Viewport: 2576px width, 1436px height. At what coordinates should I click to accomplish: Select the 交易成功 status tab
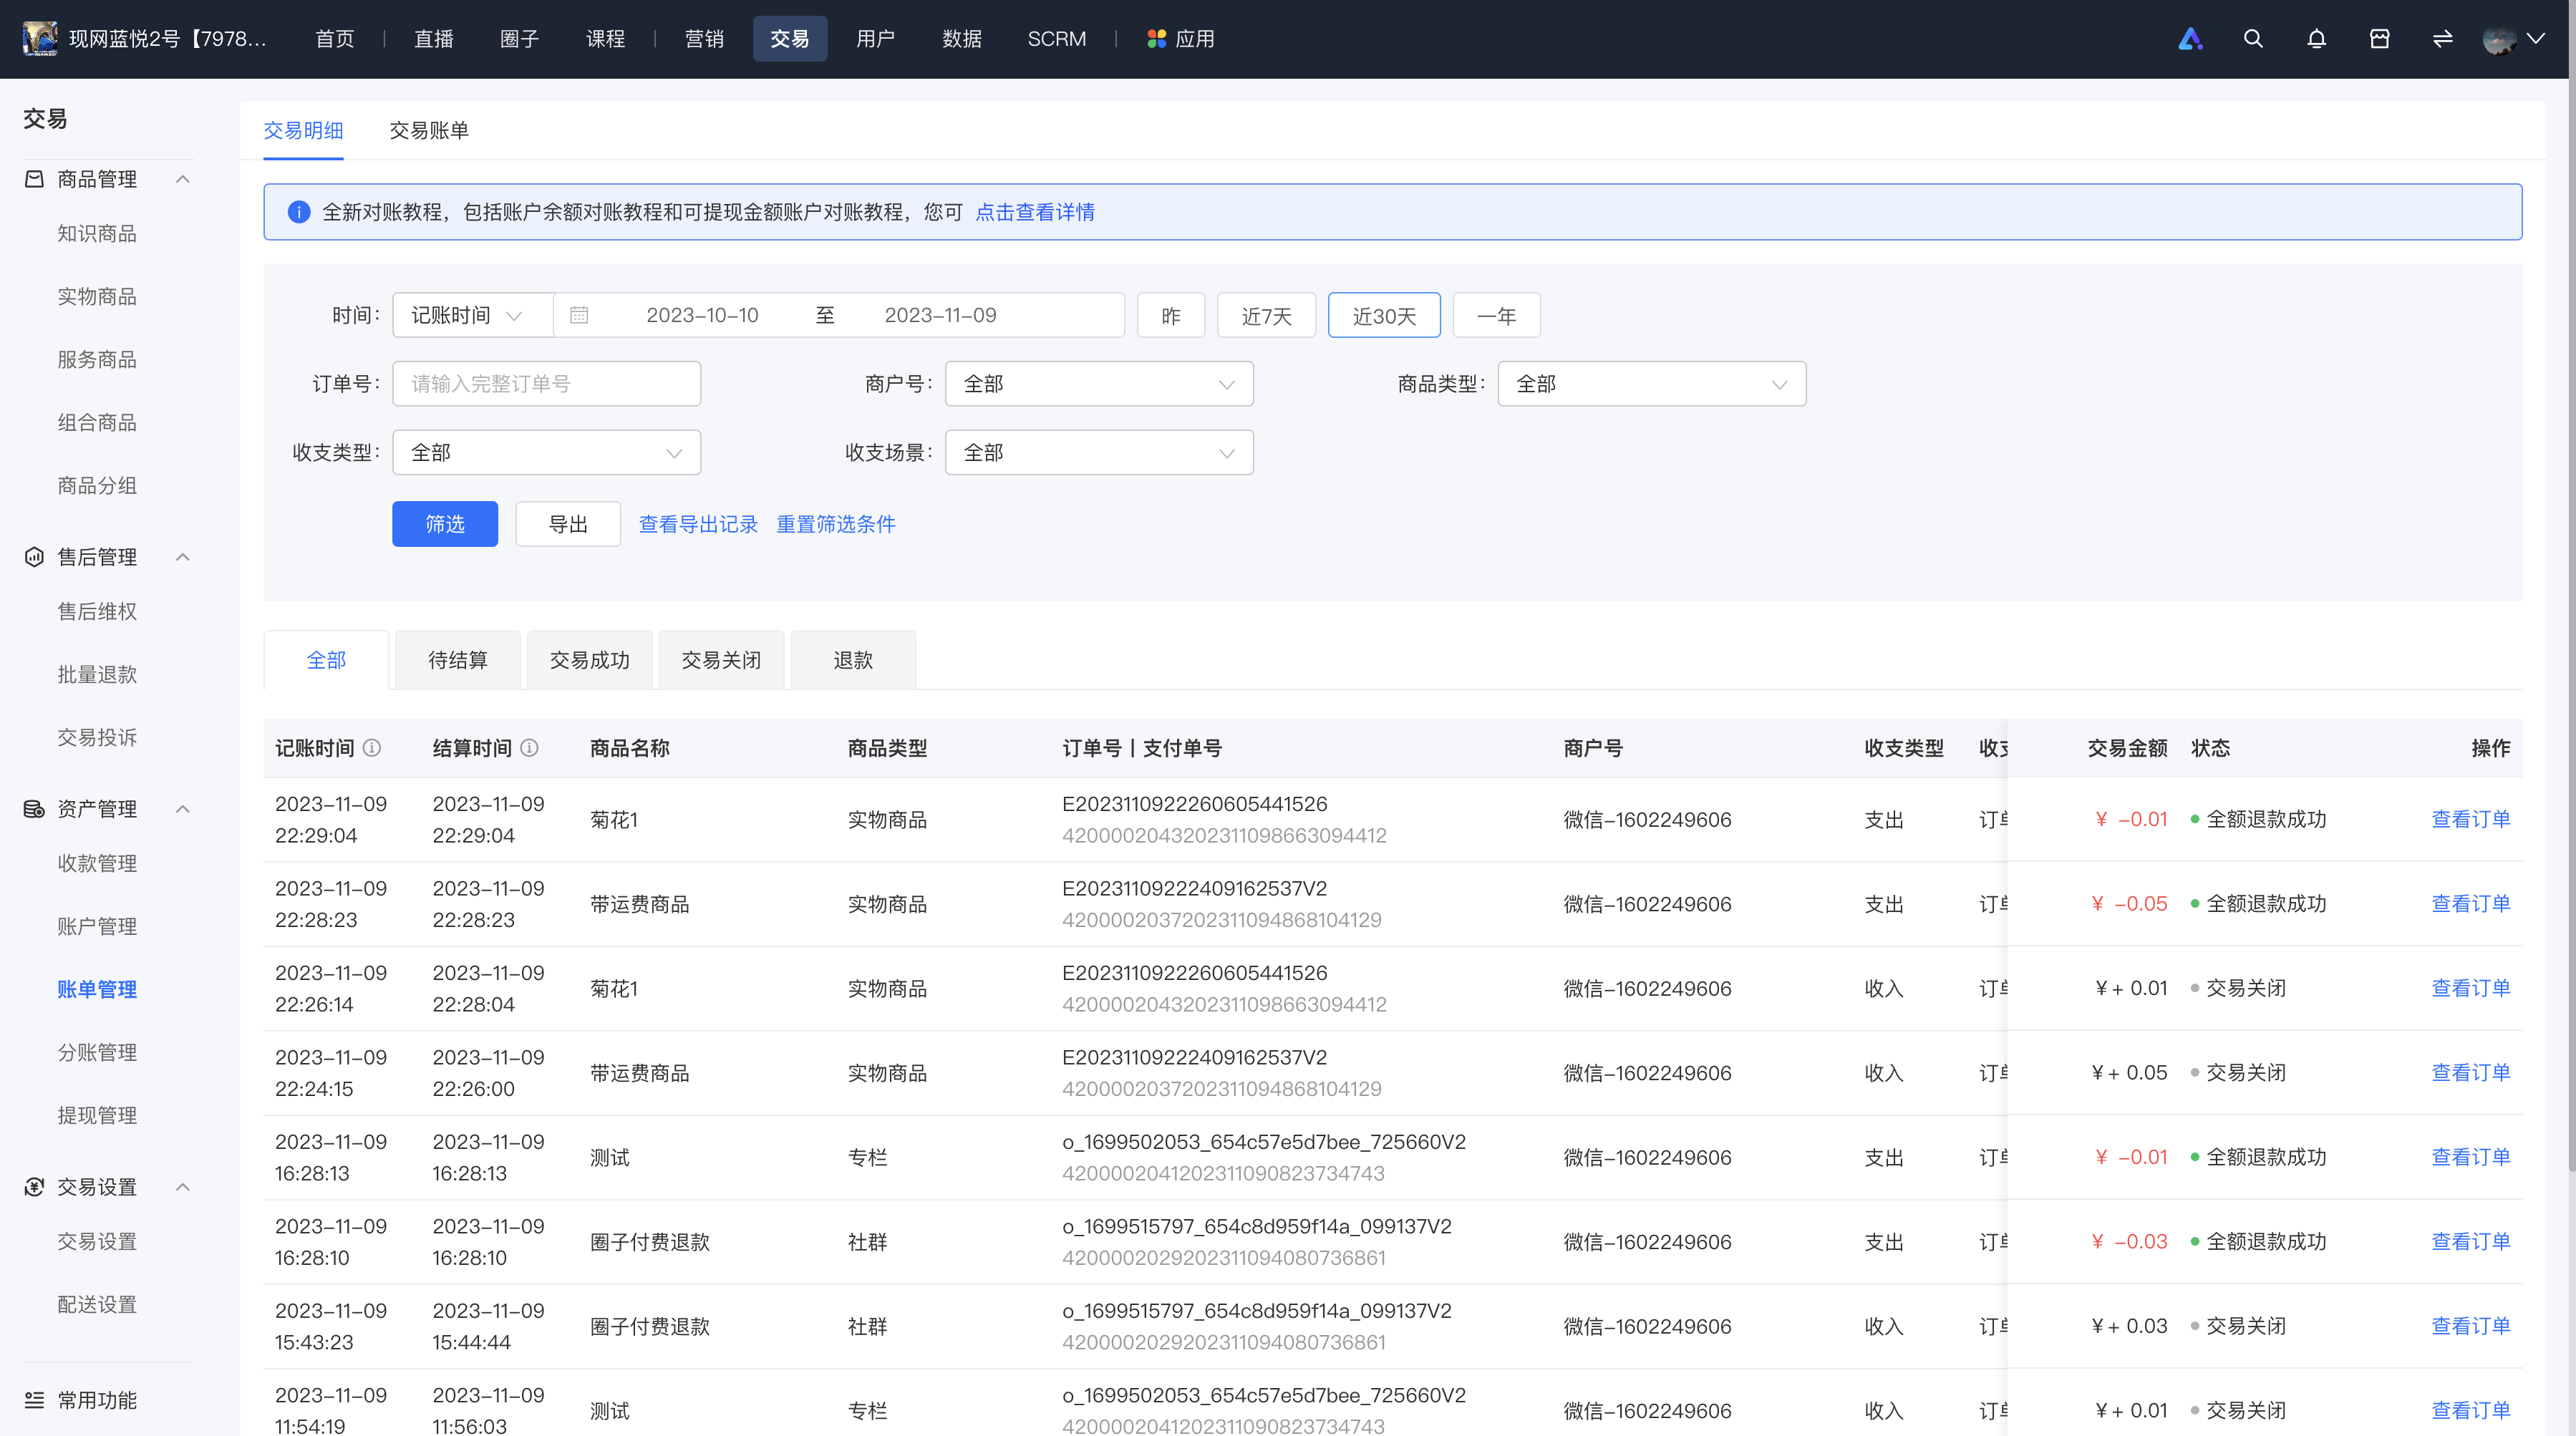coord(590,660)
